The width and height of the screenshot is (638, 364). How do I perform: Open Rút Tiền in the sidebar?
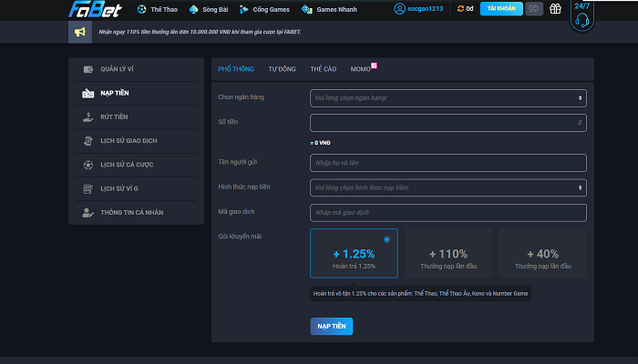[x=114, y=117]
